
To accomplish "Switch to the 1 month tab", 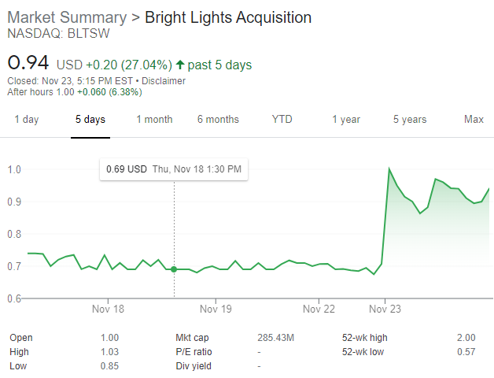I will (154, 119).
